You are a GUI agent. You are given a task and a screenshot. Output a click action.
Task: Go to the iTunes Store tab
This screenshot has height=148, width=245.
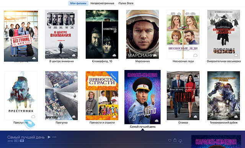coord(126,3)
